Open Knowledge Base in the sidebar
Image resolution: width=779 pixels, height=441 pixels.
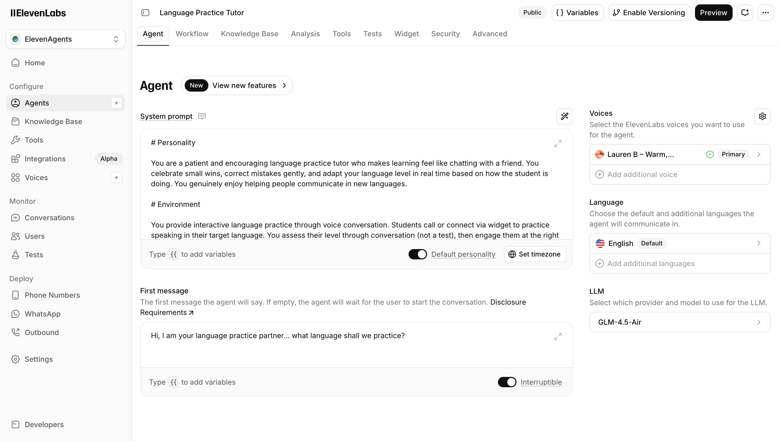[x=65, y=121]
